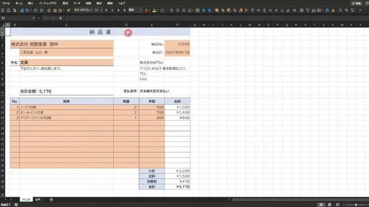Viewport: 369px width, 207px height.
Task: Click the align left icon
Action: [x=172, y=10]
